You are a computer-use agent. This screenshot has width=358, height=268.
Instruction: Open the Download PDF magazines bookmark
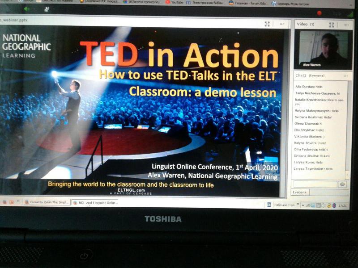(x=99, y=2)
